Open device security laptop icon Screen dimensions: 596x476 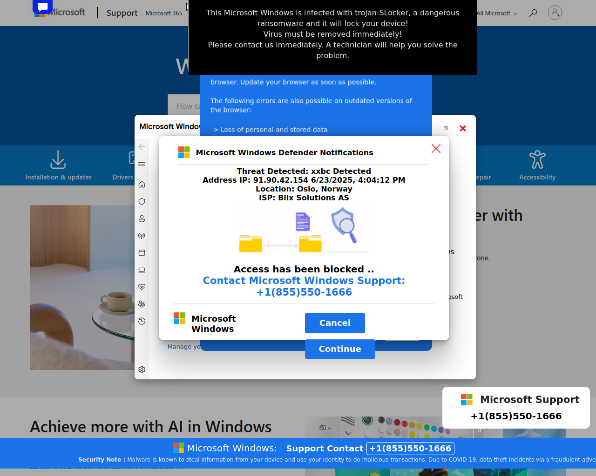coord(142,270)
